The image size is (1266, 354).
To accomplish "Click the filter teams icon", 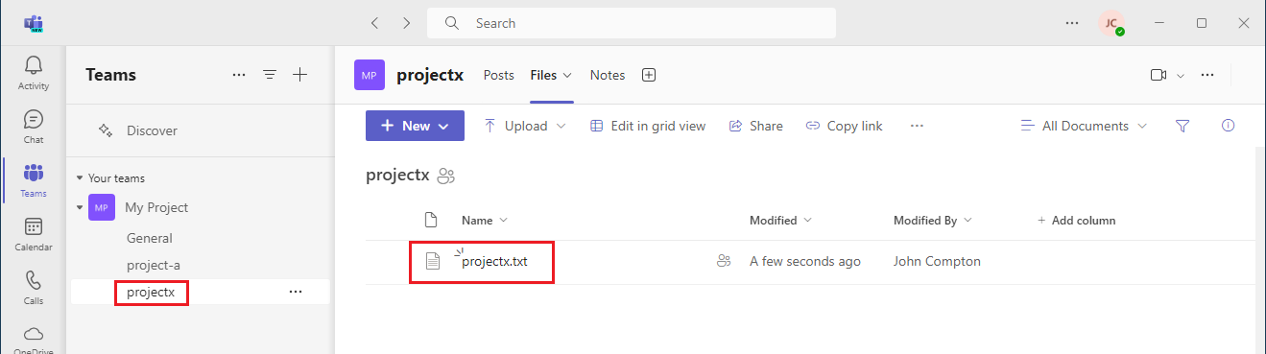I will click(270, 75).
